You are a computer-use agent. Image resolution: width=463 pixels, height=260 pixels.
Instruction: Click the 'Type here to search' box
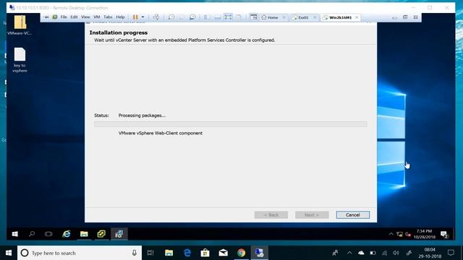[80, 253]
